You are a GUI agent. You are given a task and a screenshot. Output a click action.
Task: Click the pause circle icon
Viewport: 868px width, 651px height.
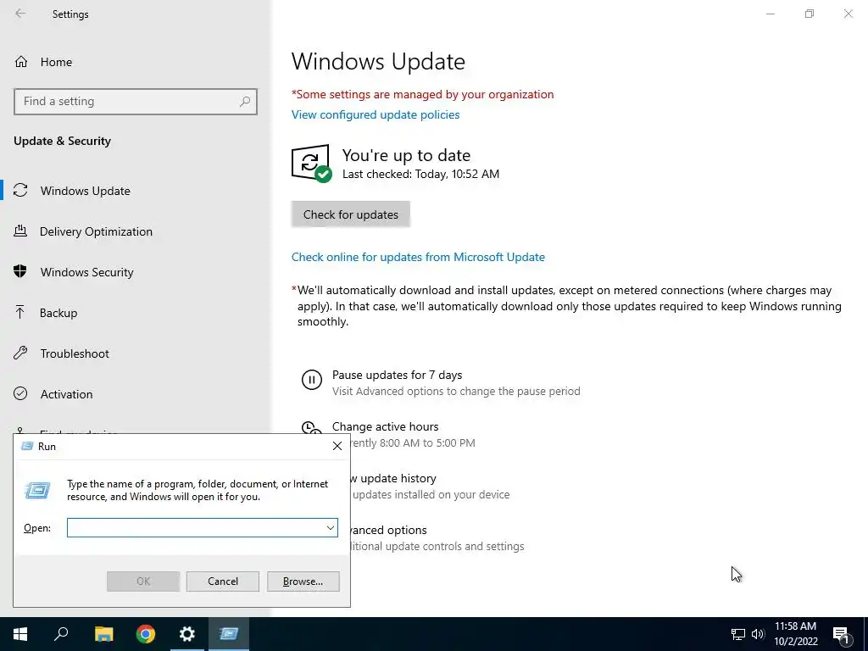click(x=312, y=380)
